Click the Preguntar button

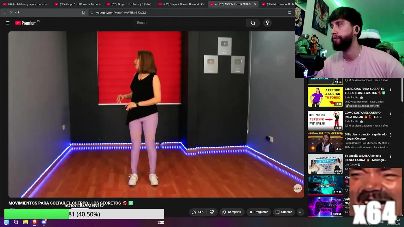coord(258,212)
